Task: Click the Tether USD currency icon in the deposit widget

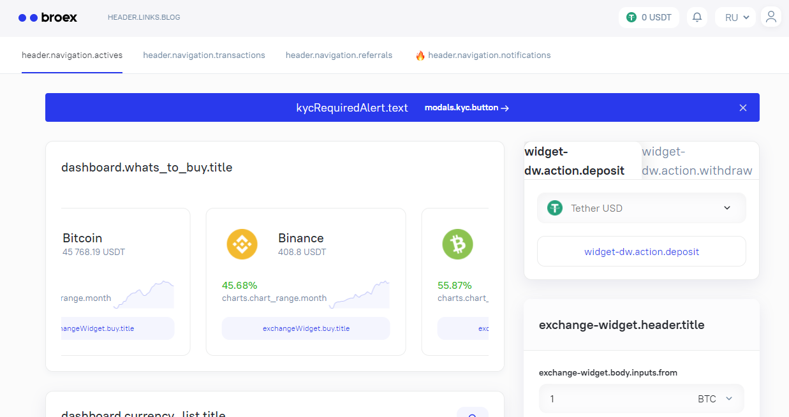Action: [x=555, y=208]
